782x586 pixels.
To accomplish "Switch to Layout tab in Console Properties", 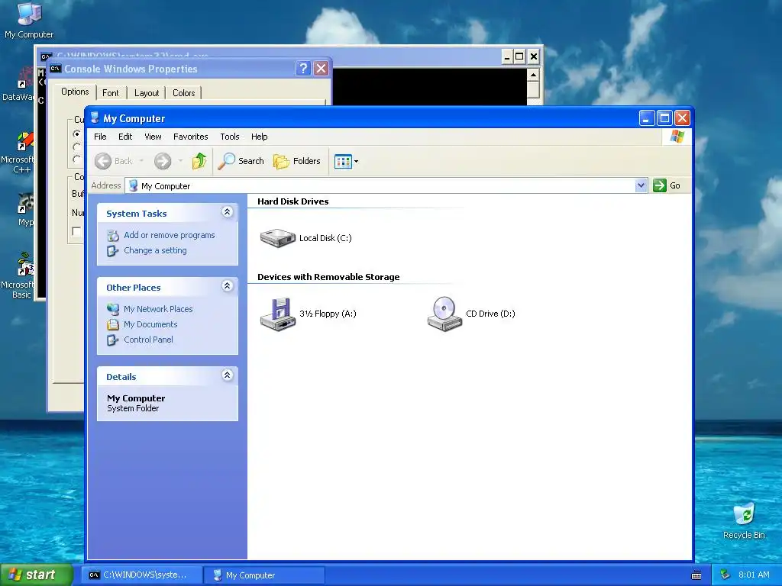I will point(147,93).
